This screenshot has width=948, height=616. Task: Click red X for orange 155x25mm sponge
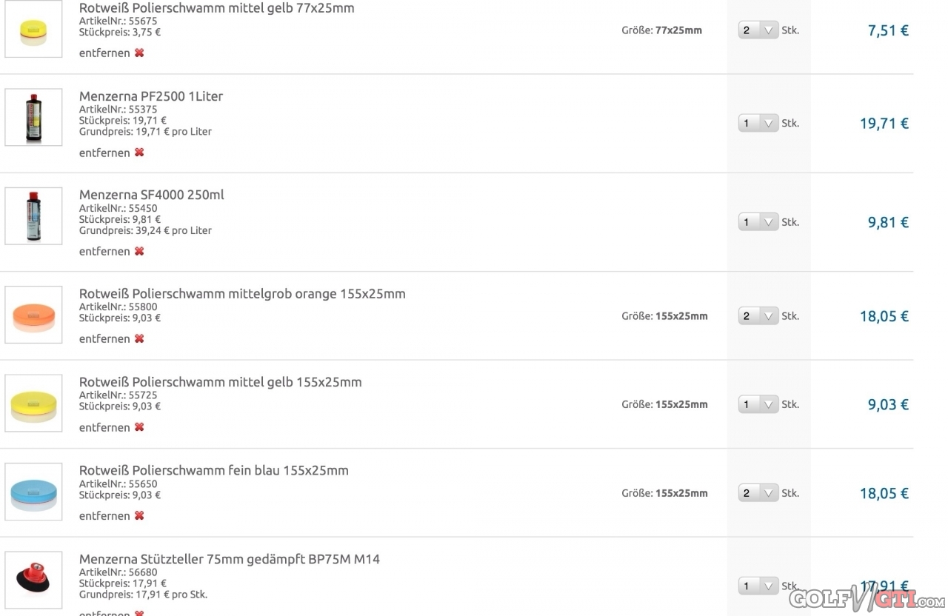pyautogui.click(x=139, y=339)
